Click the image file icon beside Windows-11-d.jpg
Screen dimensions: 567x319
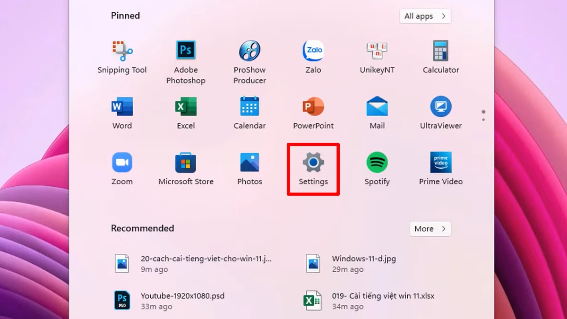[x=313, y=263]
